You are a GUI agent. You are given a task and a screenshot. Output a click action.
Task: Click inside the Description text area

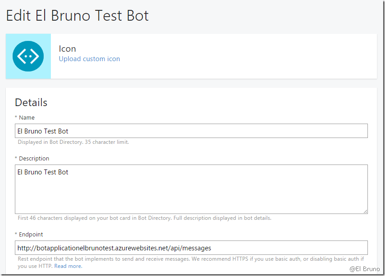point(191,189)
